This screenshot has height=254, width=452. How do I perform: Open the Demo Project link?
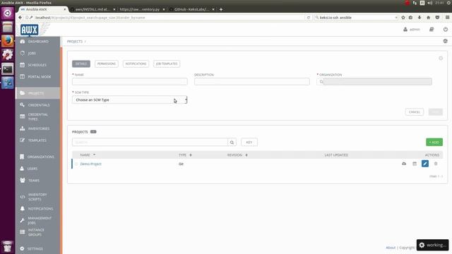click(x=91, y=164)
